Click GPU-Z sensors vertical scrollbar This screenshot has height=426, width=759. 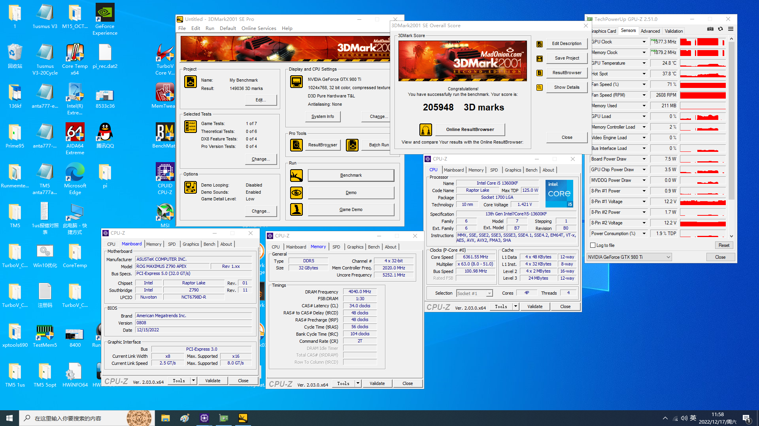tap(731, 138)
